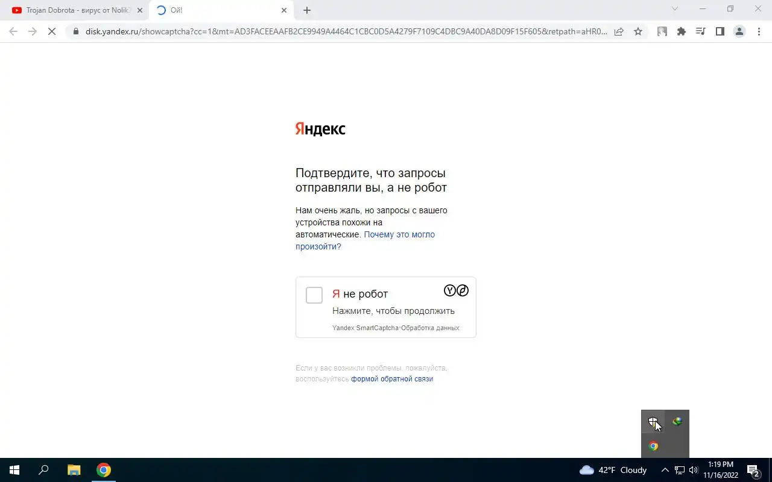Collapse the hidden tray icons chevron
This screenshot has width=772, height=482.
click(x=665, y=470)
